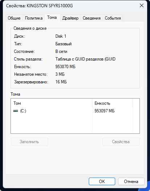Viewport: 150px width, 191px height.
Task: Click the OK button
Action: (x=102, y=181)
